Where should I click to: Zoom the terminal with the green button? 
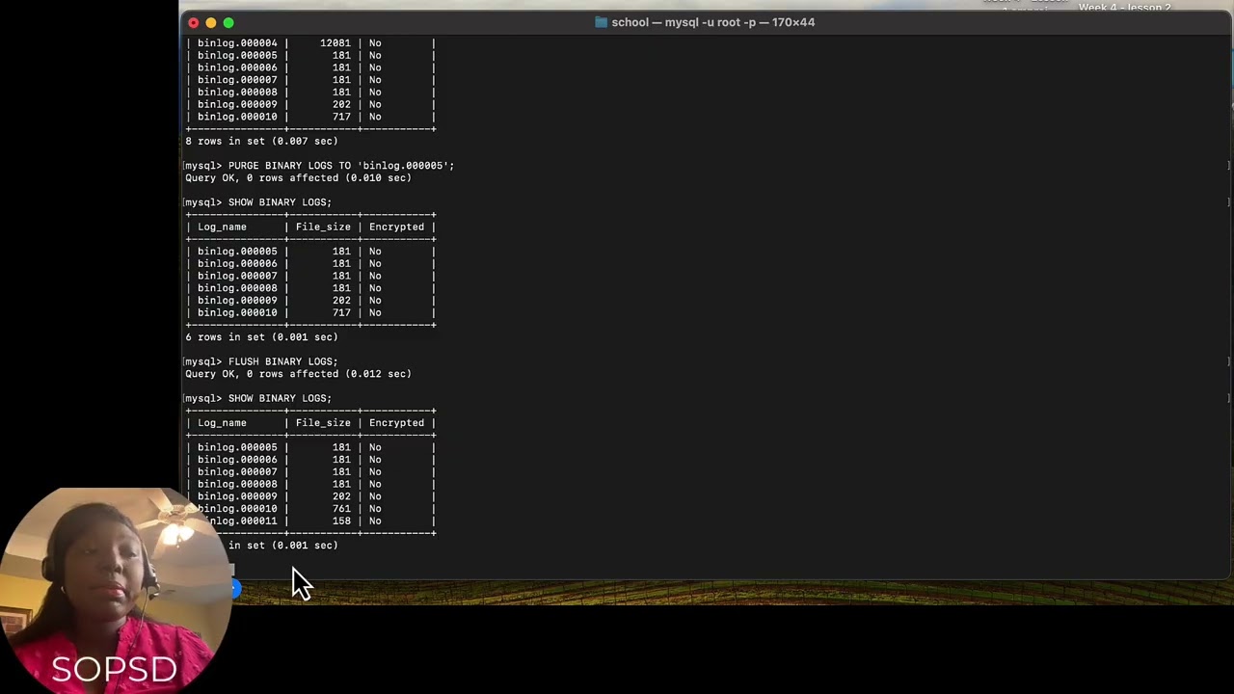click(228, 22)
